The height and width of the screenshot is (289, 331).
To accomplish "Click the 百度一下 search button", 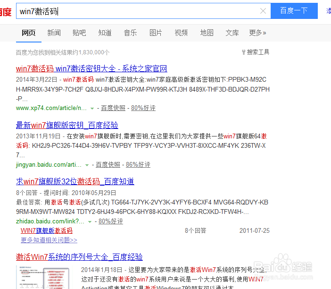I will pos(294,11).
